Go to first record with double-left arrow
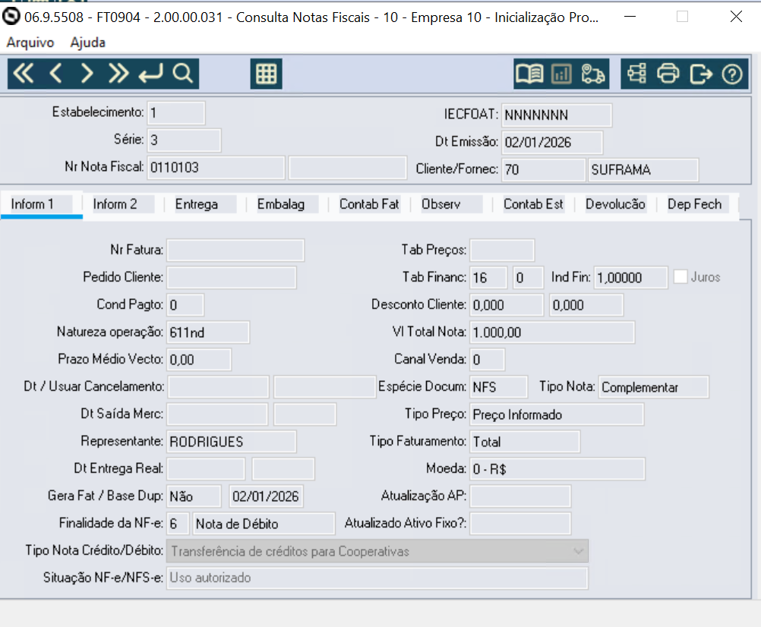The height and width of the screenshot is (627, 761). point(24,74)
